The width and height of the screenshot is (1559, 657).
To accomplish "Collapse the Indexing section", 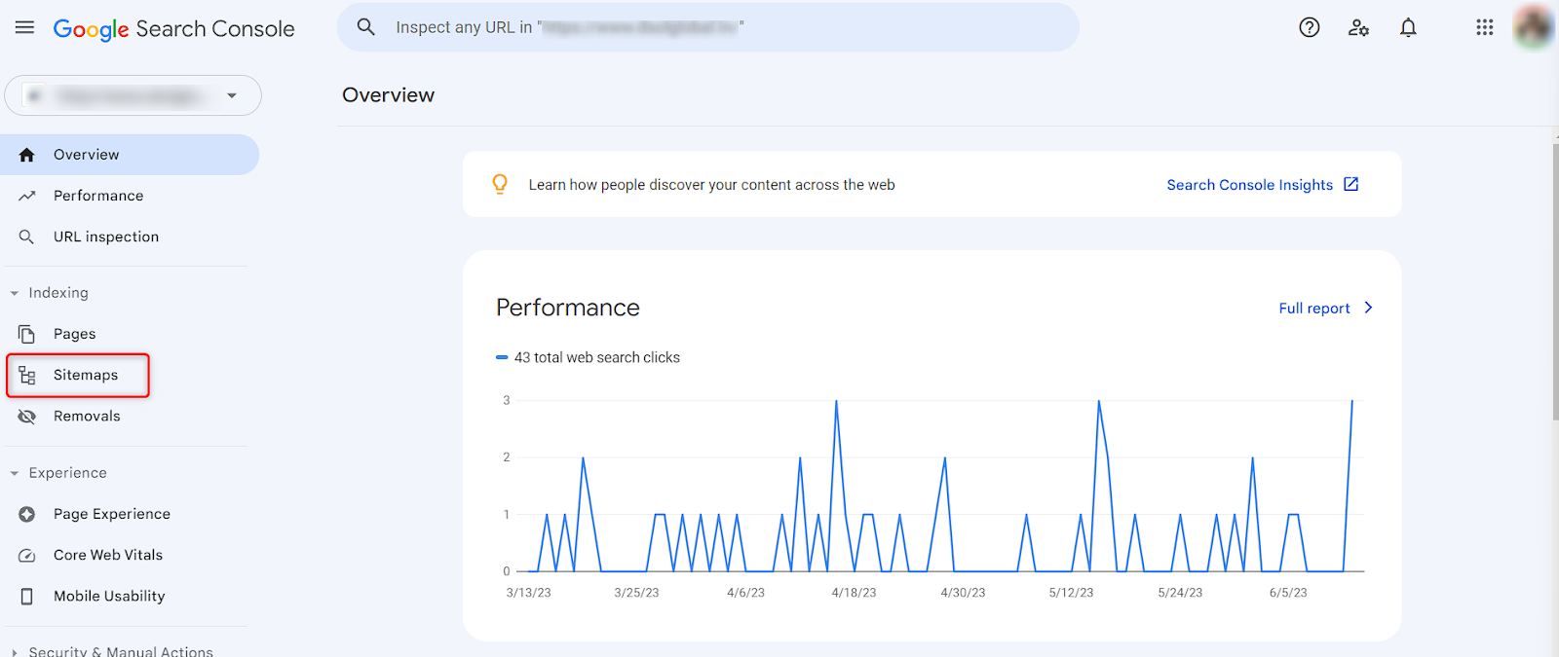I will 14,293.
